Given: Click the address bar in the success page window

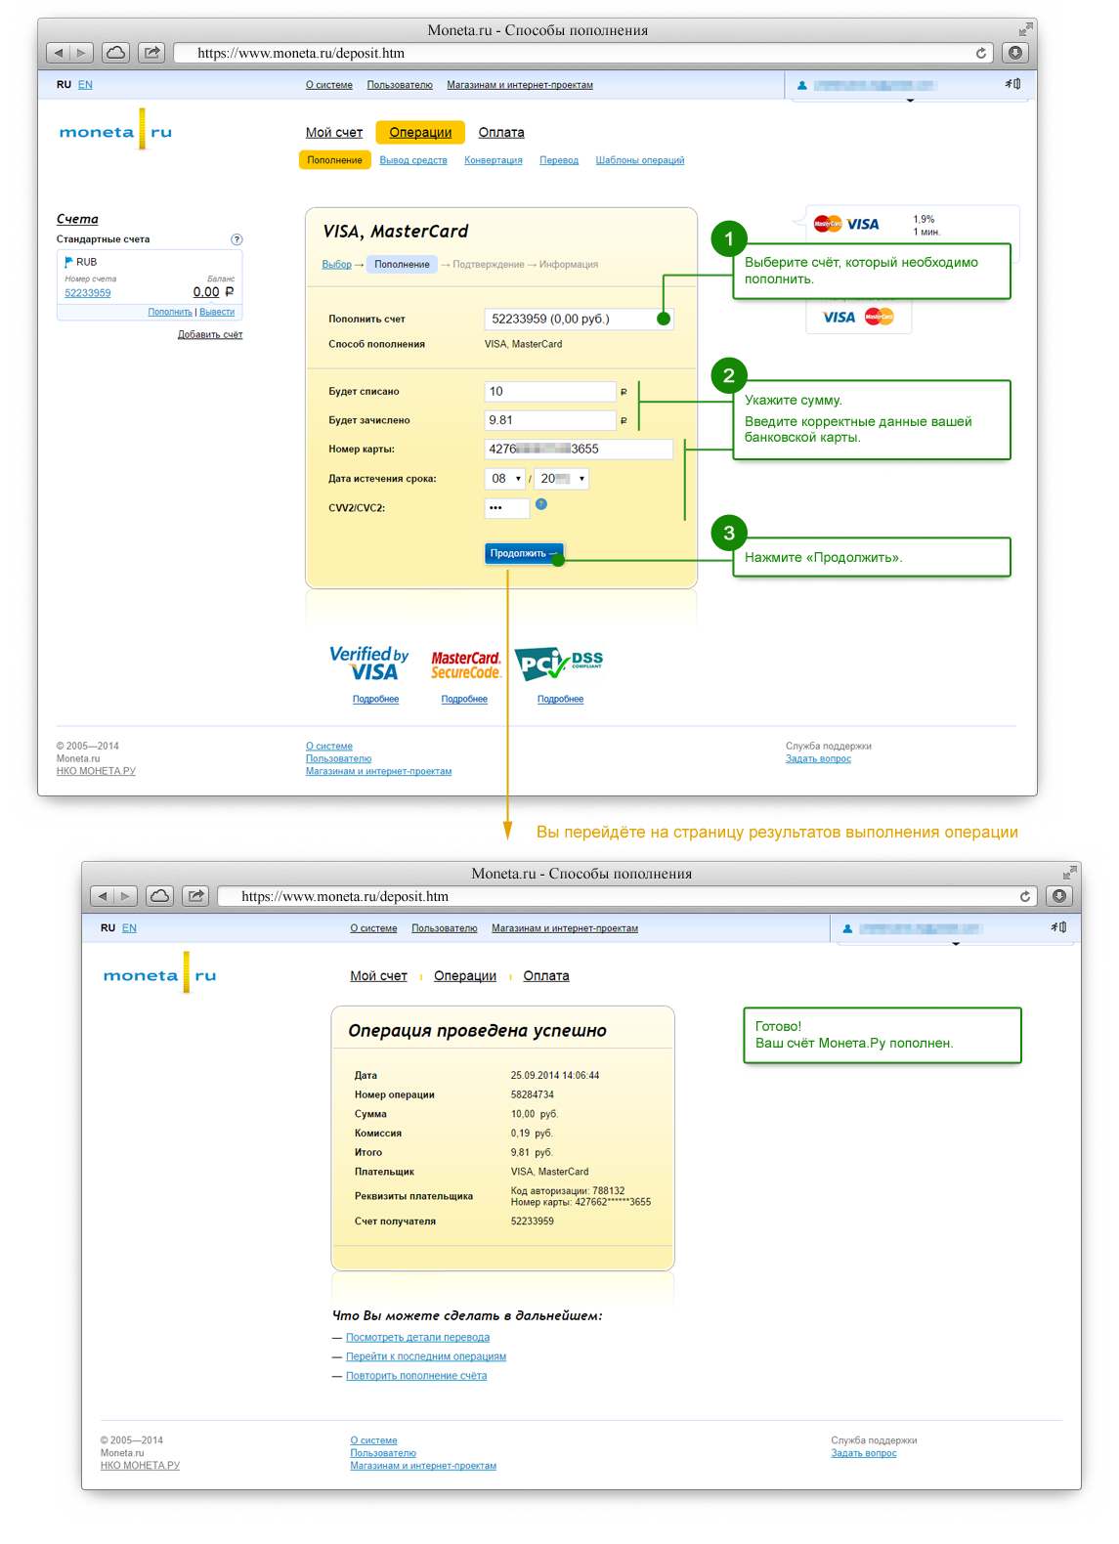Looking at the screenshot, I should click(627, 896).
